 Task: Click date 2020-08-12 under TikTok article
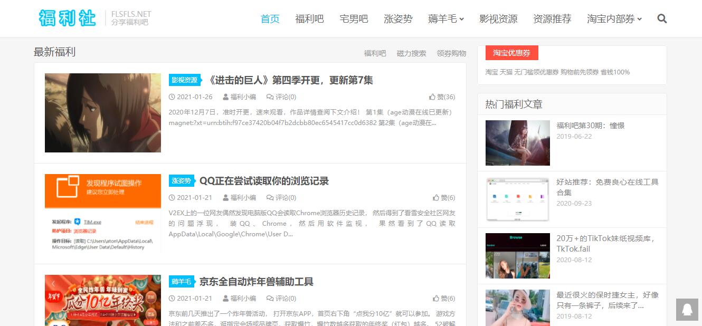(574, 260)
